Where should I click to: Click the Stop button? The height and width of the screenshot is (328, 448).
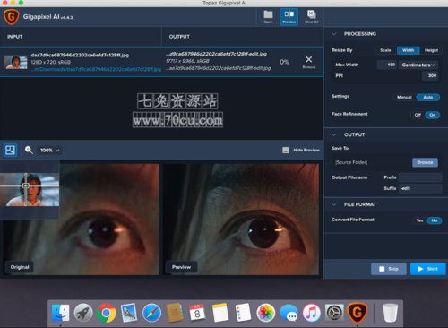(389, 269)
